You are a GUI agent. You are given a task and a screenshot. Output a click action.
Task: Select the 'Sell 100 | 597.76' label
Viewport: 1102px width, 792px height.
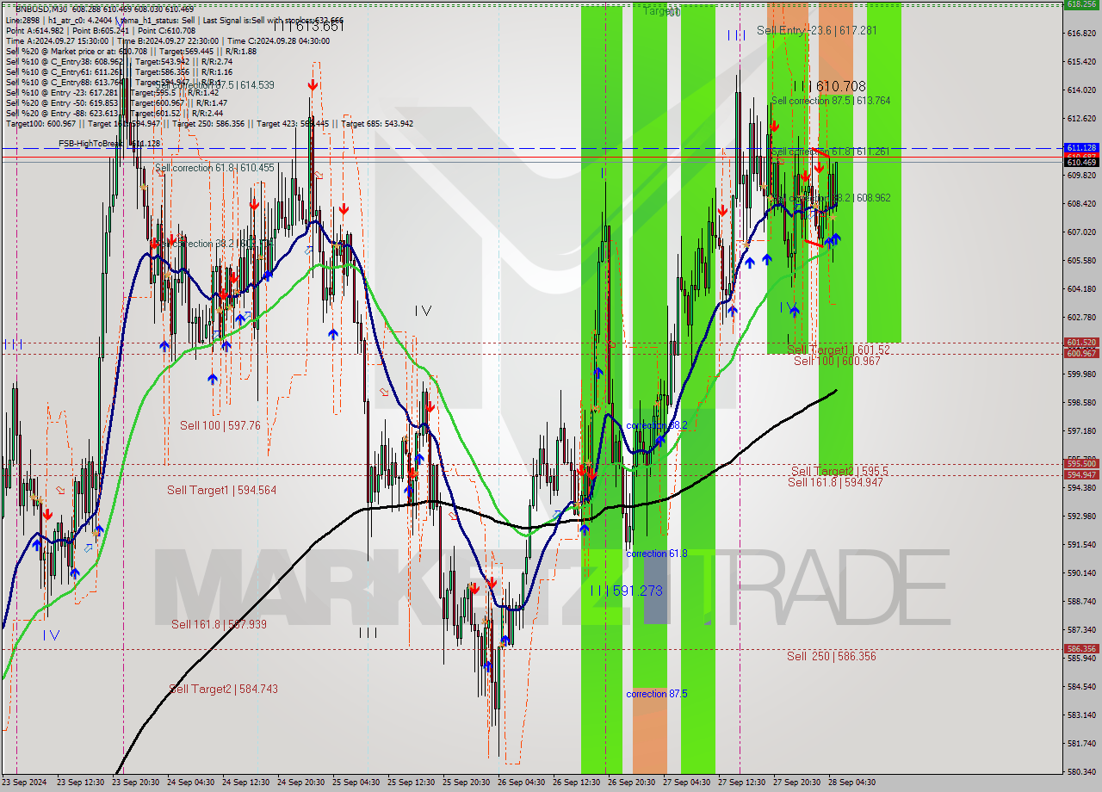coord(220,425)
